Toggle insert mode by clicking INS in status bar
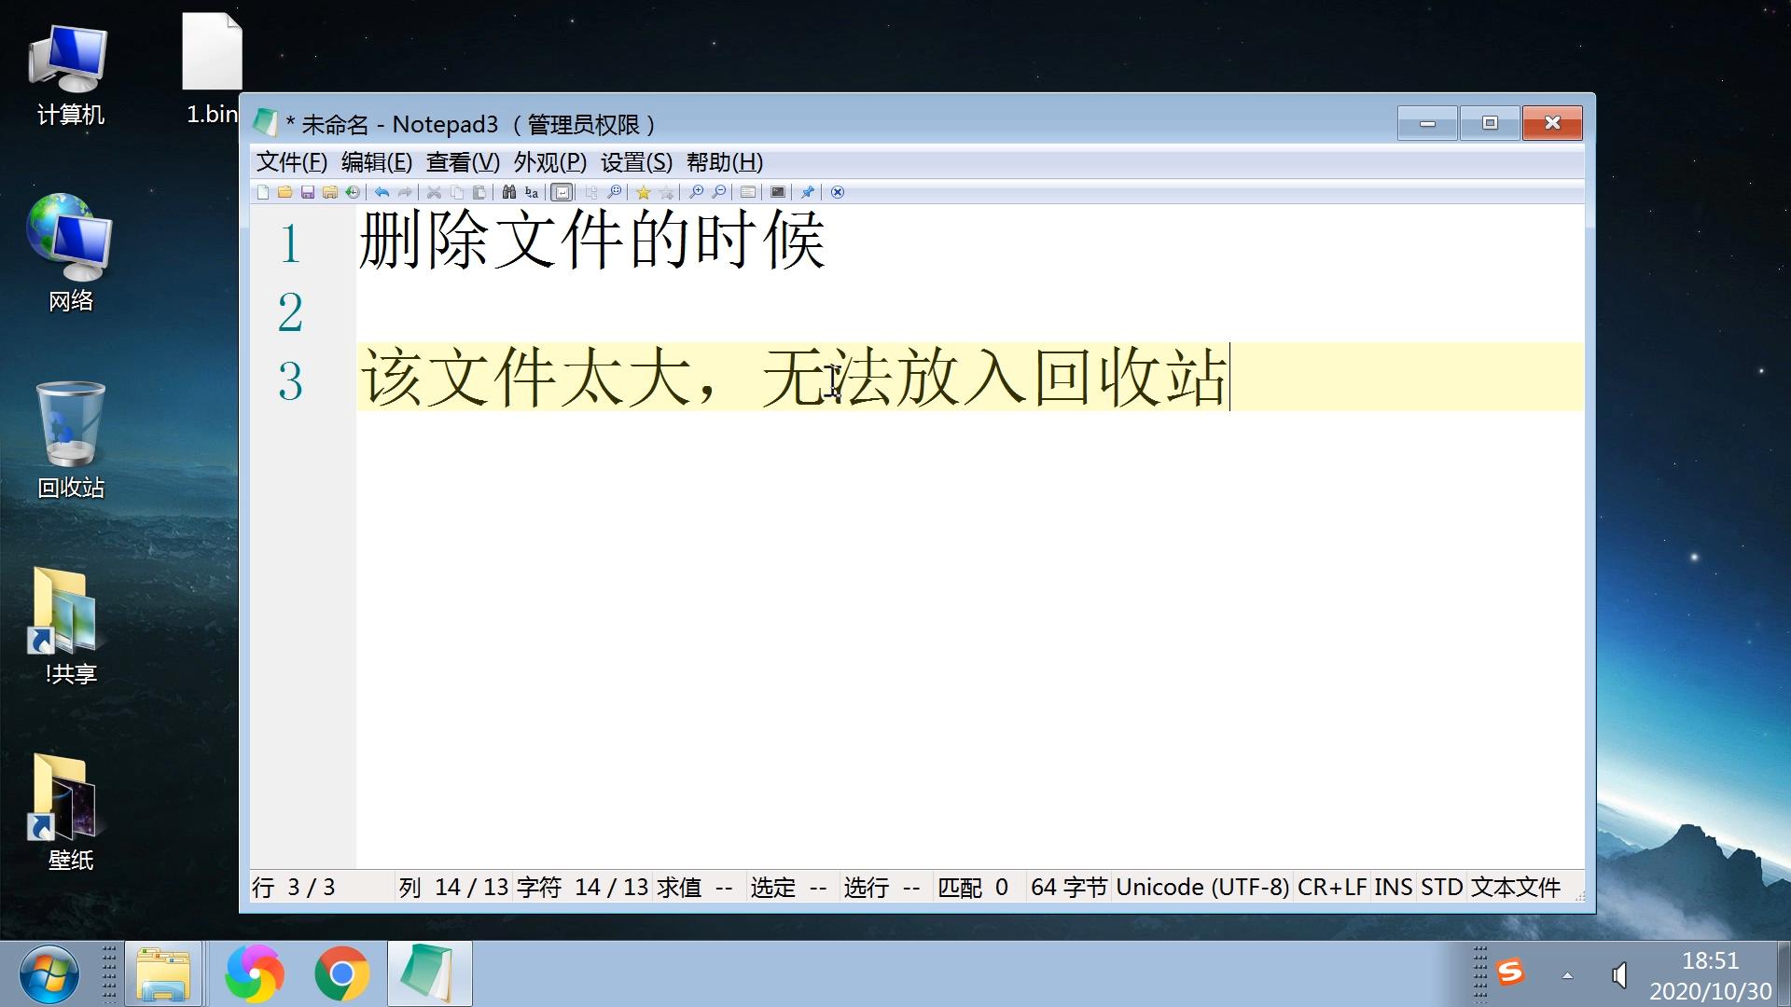This screenshot has width=1791, height=1007. click(1393, 887)
